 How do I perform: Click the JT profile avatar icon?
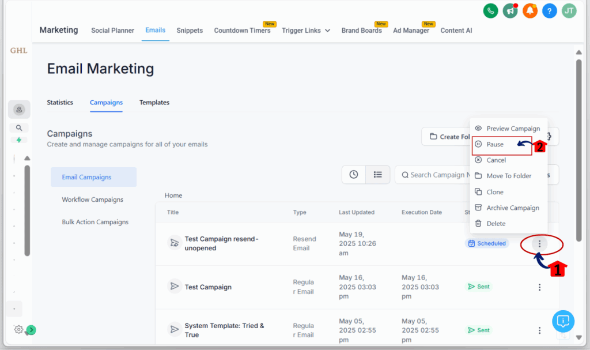pyautogui.click(x=568, y=10)
